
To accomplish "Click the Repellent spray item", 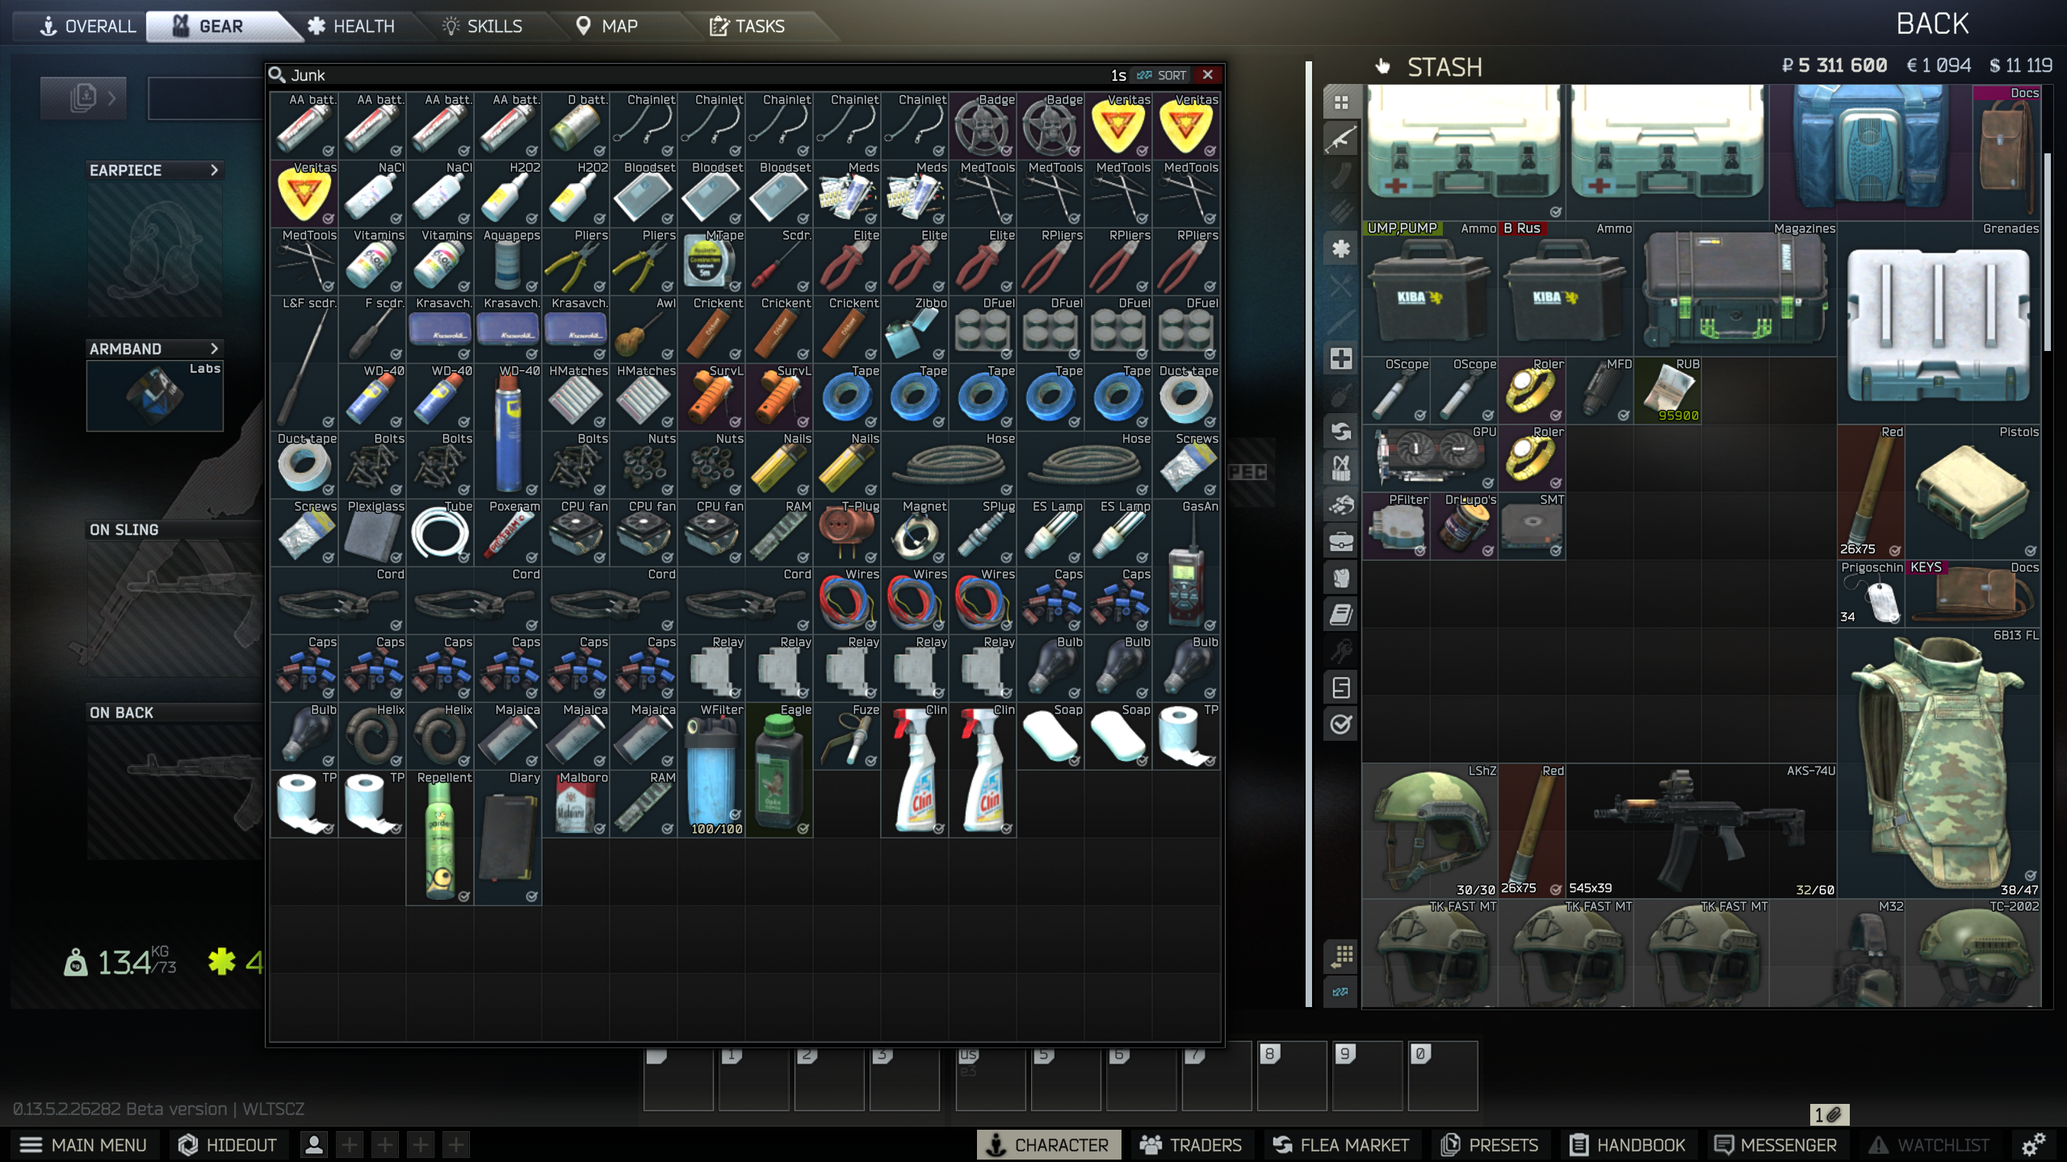I will click(x=440, y=838).
